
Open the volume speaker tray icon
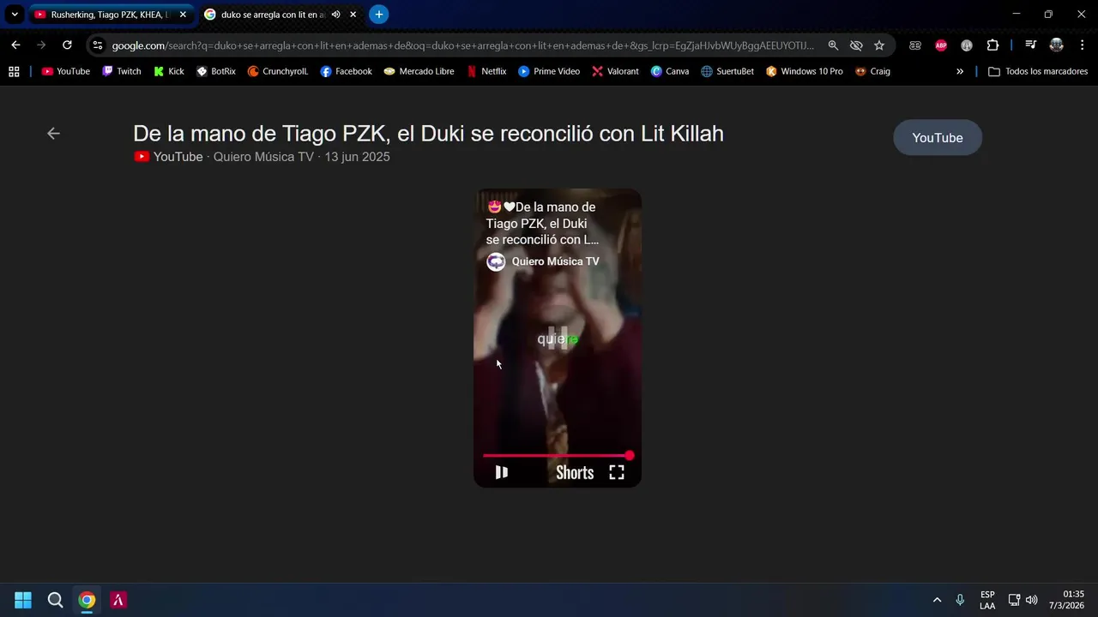(1031, 600)
